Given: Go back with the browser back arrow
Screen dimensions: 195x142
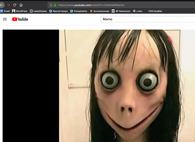Looking at the screenshot, I should pos(2,5).
